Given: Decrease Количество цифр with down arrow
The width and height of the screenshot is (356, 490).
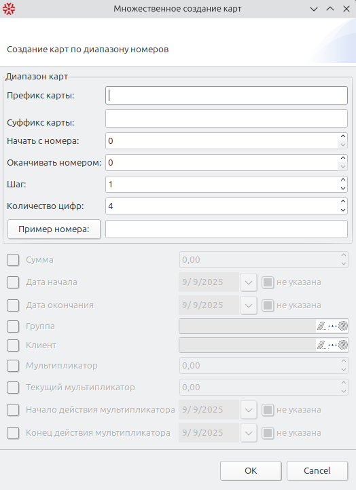Looking at the screenshot, I should click(x=343, y=210).
